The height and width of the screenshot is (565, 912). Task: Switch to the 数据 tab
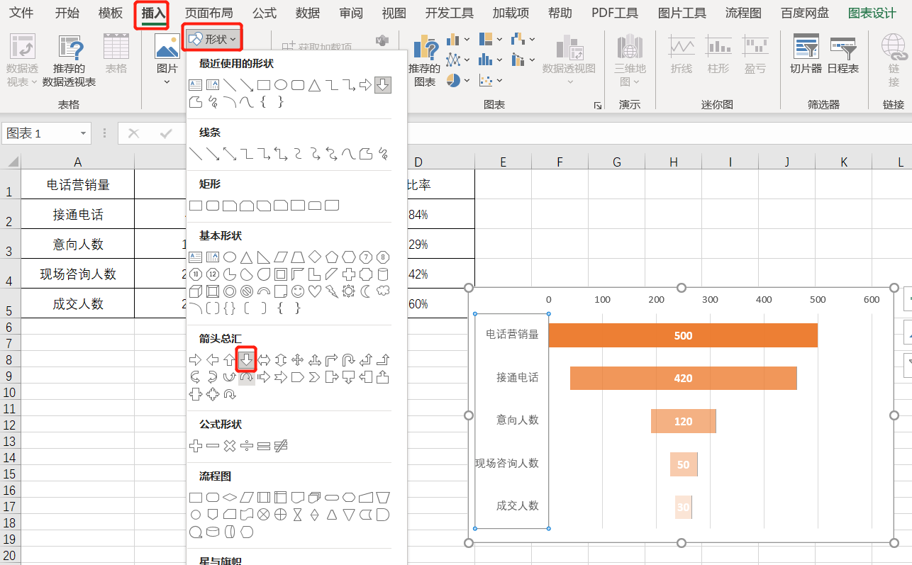308,13
